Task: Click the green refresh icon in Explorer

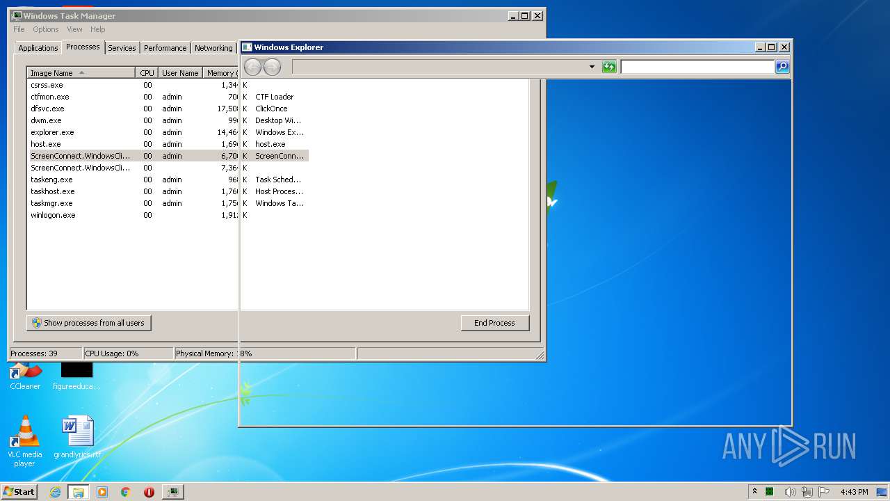Action: 609,67
